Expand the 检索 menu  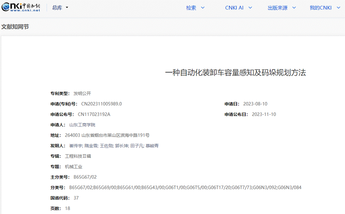click(195, 8)
